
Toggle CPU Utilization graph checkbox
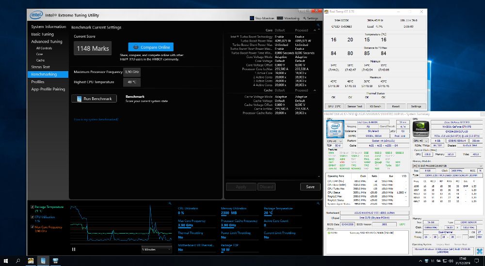click(32, 217)
